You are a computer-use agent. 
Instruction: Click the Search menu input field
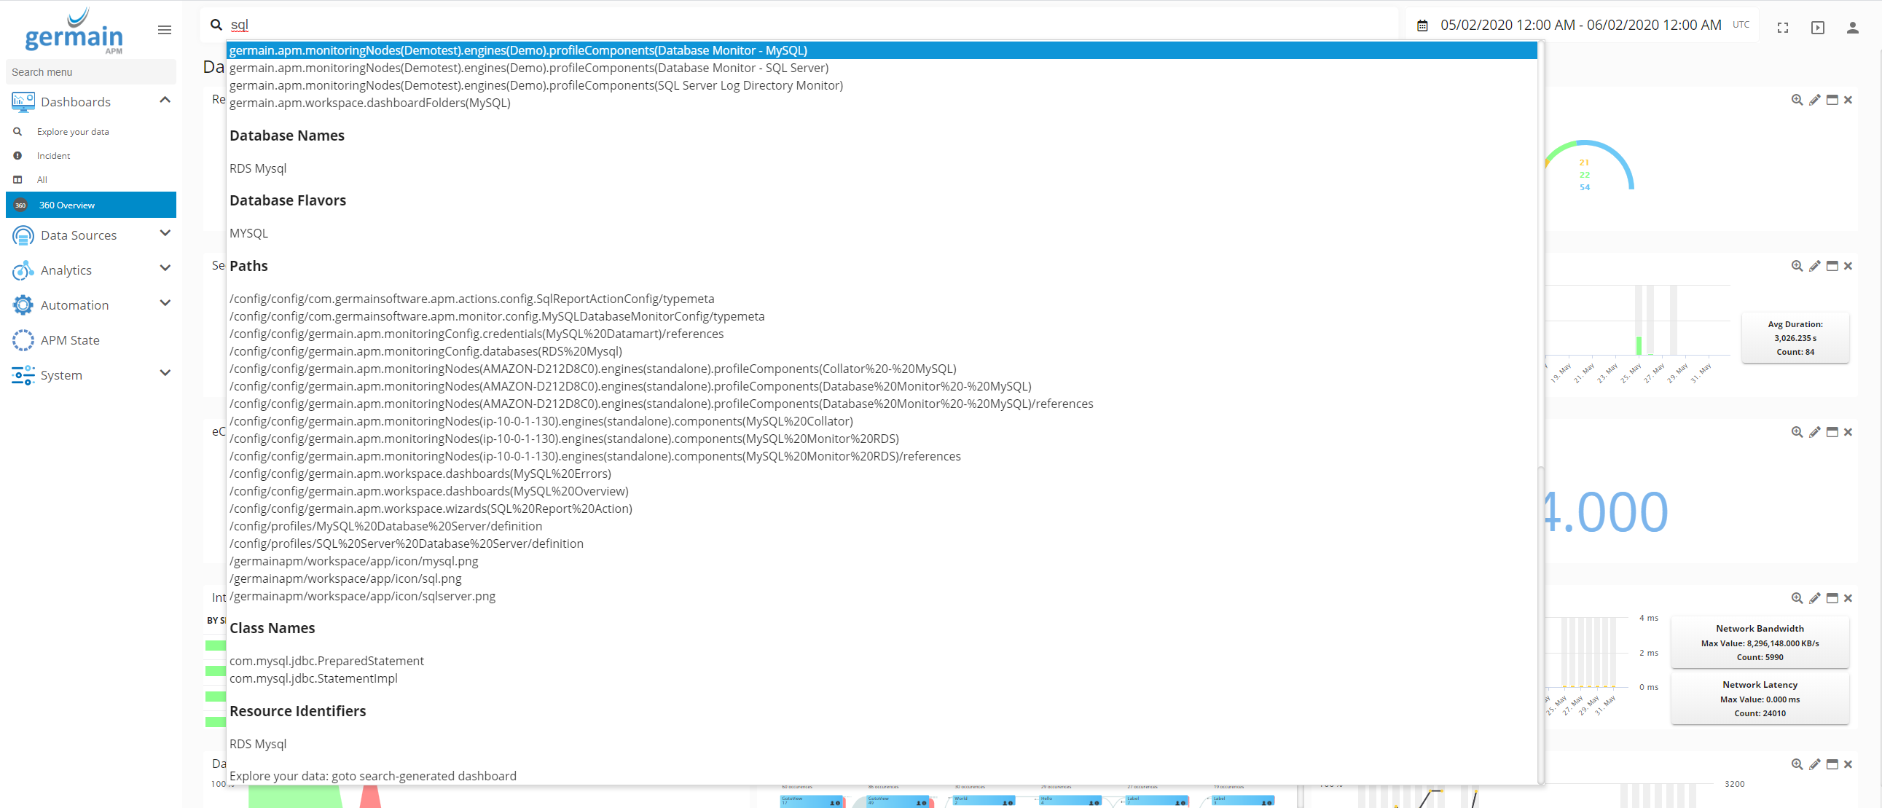click(90, 72)
